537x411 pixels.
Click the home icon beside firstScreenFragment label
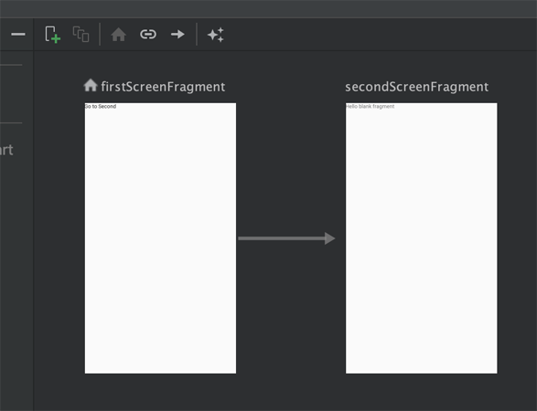point(91,85)
